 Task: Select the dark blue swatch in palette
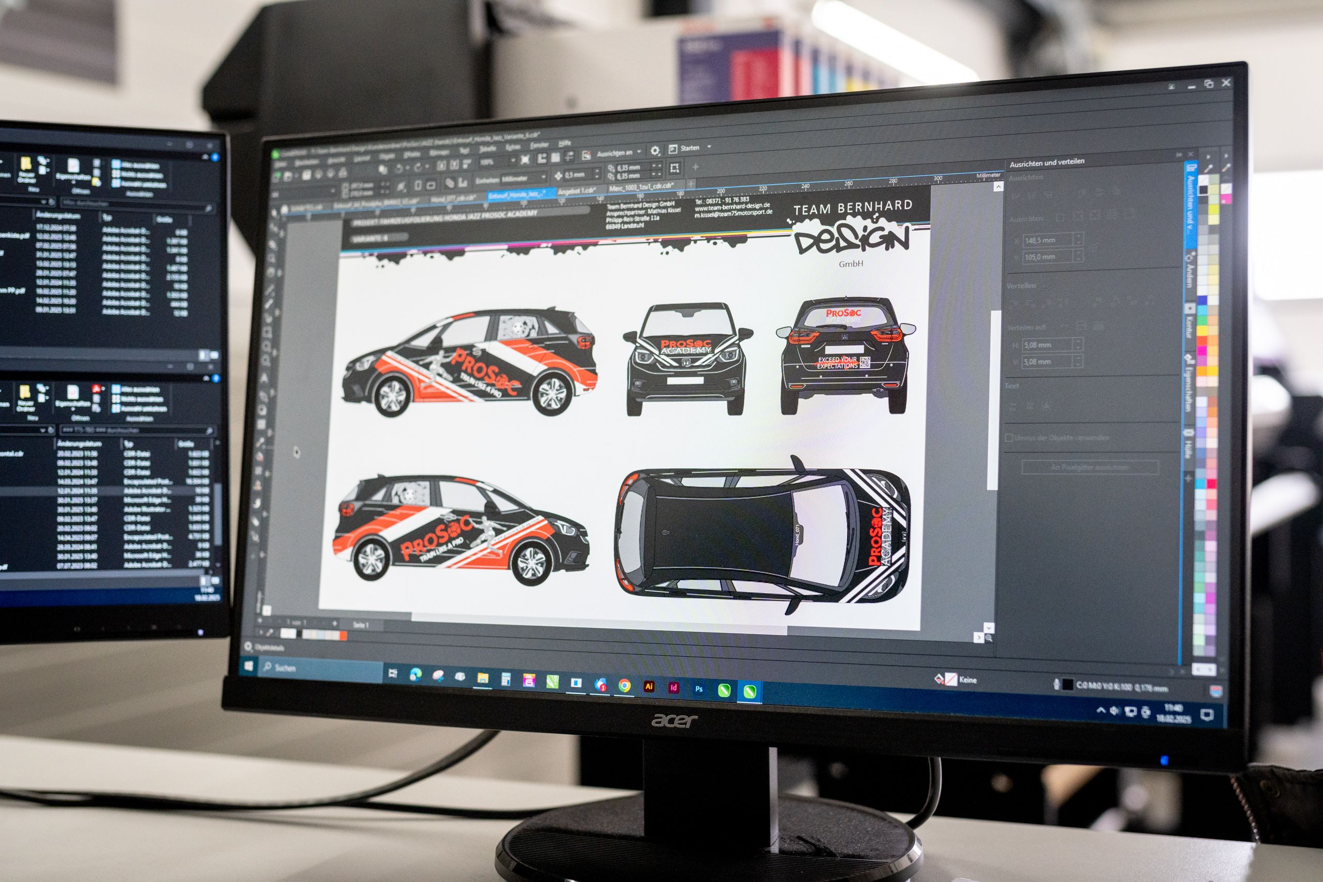pos(1203,300)
